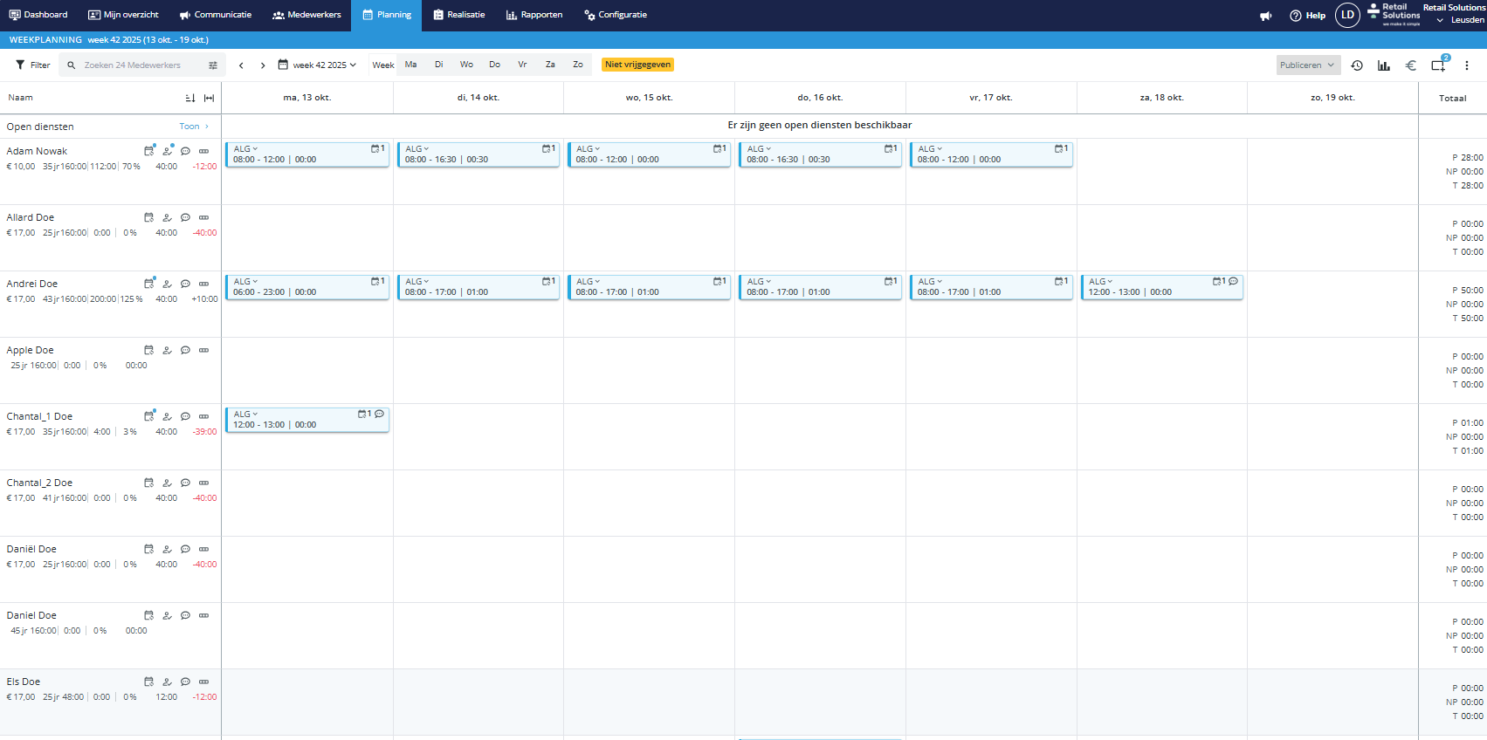Open the week 42 2025 date picker
Viewport: 1487px width, 740px height.
click(x=318, y=65)
